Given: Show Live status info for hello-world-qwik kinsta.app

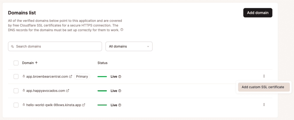Looking at the screenshot, I should click(120, 105).
